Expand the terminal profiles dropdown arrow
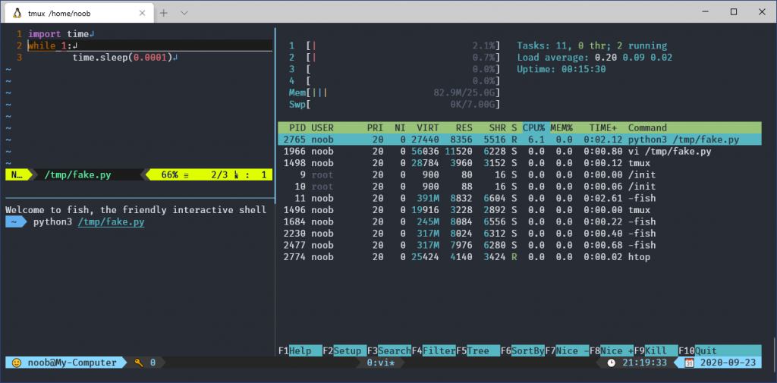Screen dimensions: 777x383 tap(184, 13)
